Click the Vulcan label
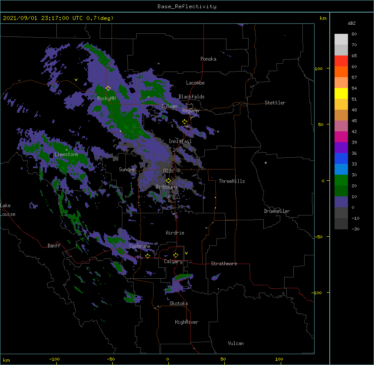The height and width of the screenshot is (365, 374). coord(236,343)
